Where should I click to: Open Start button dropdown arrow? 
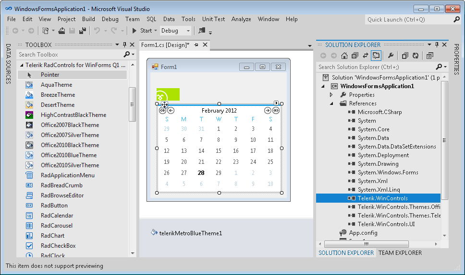tap(155, 31)
